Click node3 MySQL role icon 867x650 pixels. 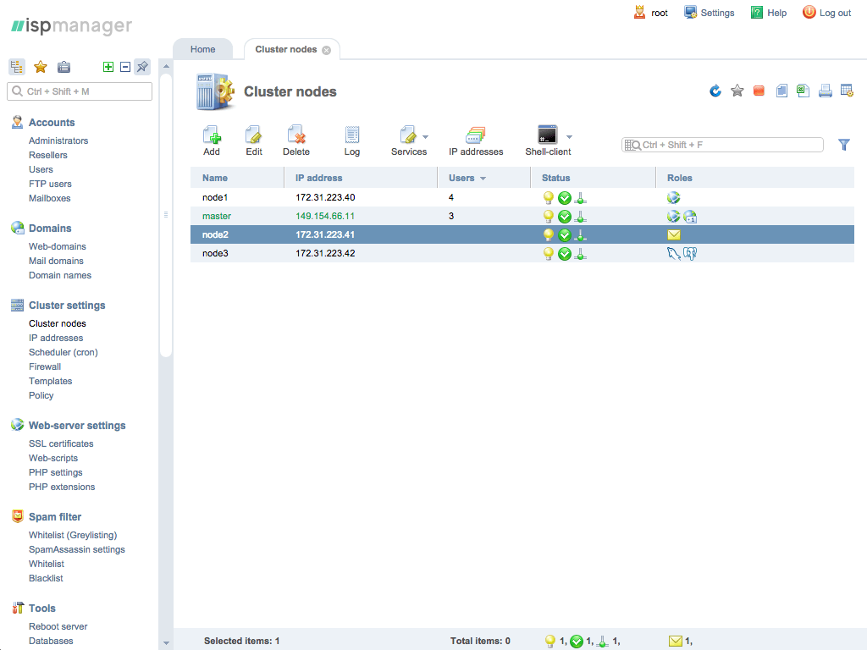click(673, 254)
